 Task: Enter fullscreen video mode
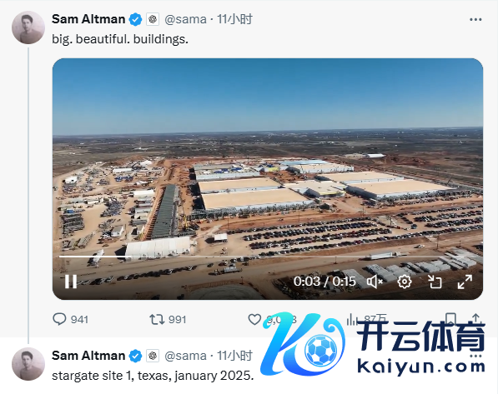pos(465,282)
